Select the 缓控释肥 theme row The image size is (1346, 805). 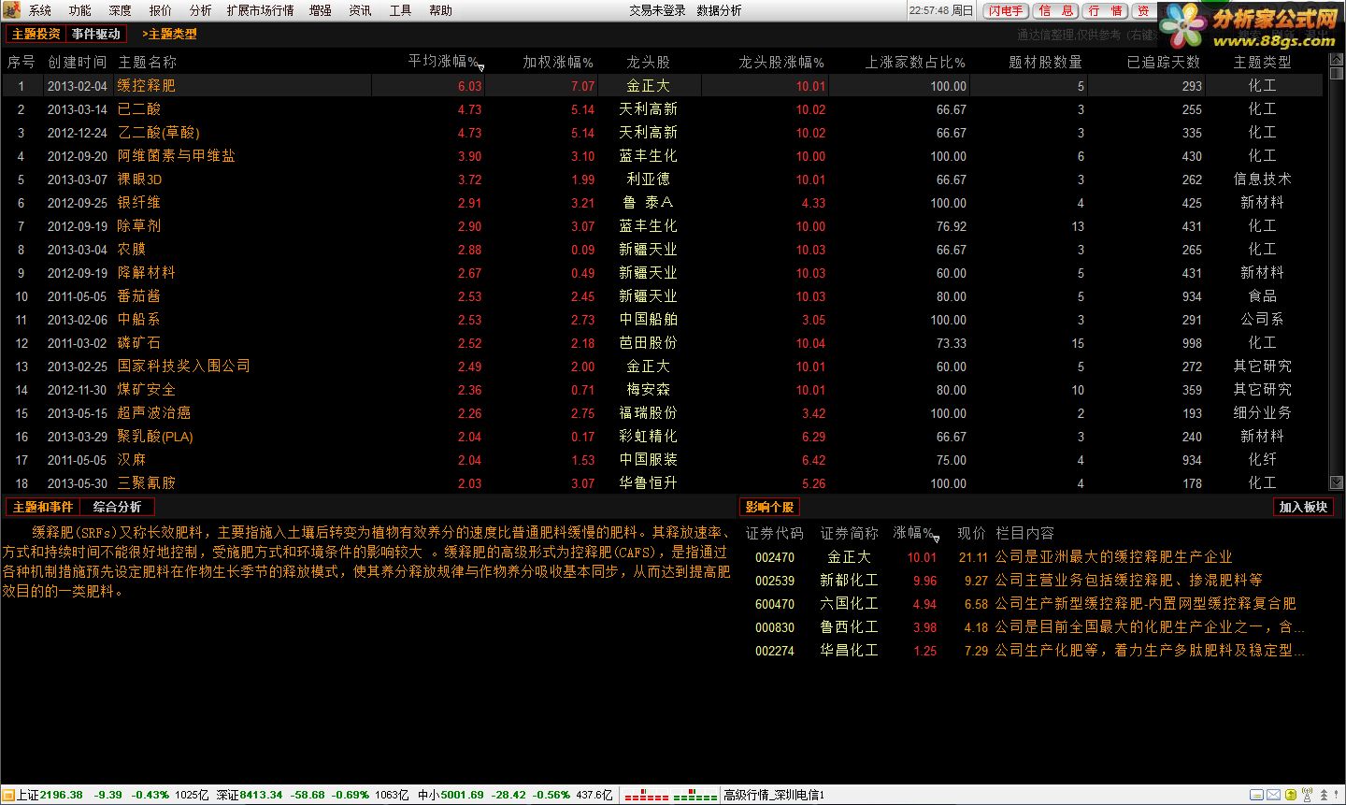tap(663, 86)
